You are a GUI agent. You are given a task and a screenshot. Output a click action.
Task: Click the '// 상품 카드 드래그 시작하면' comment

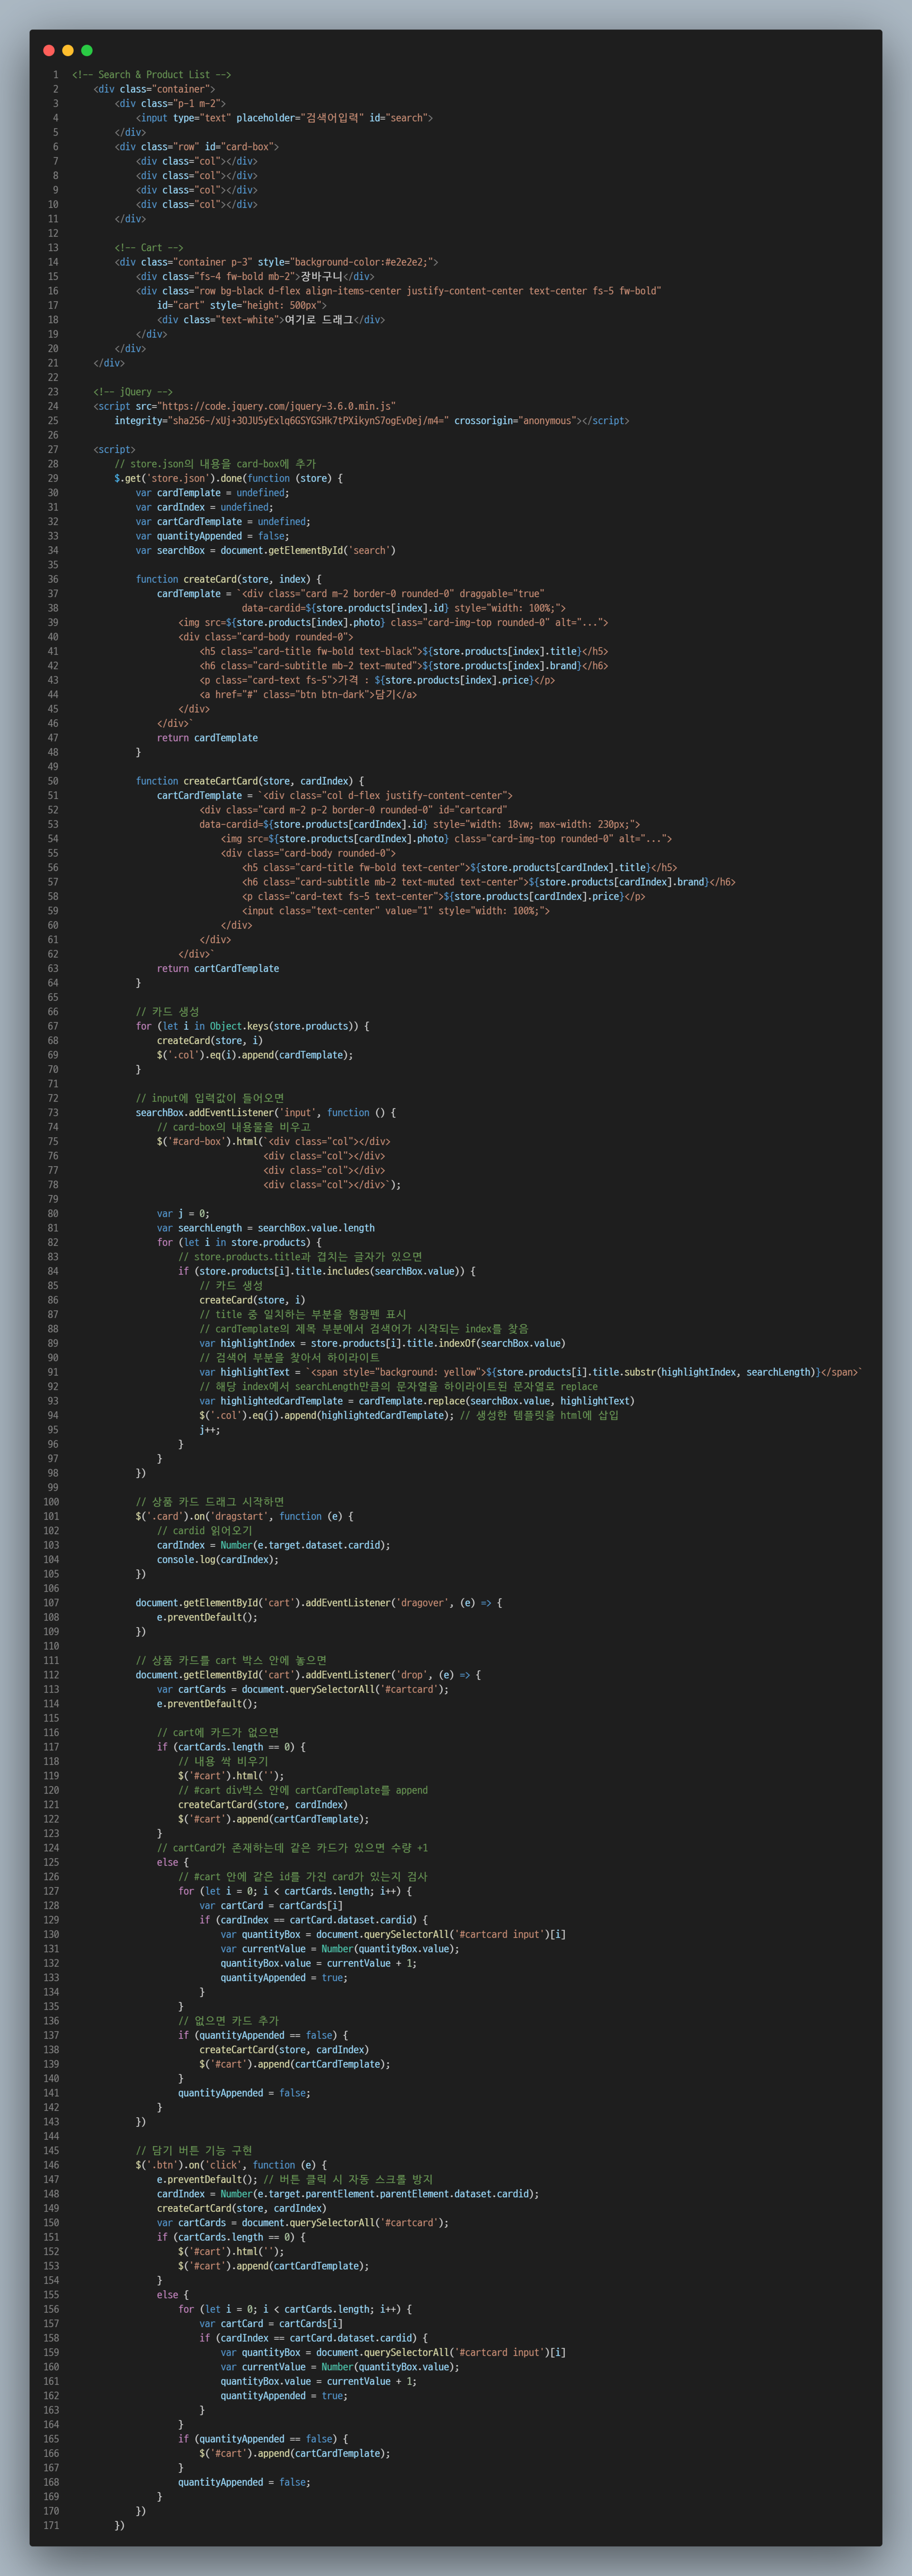(210, 1502)
